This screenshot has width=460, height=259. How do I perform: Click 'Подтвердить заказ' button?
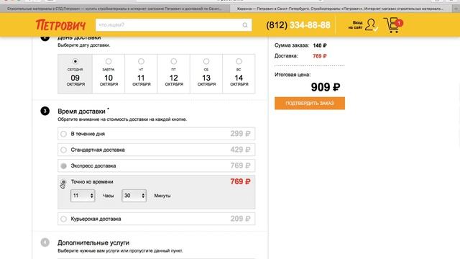(310, 103)
